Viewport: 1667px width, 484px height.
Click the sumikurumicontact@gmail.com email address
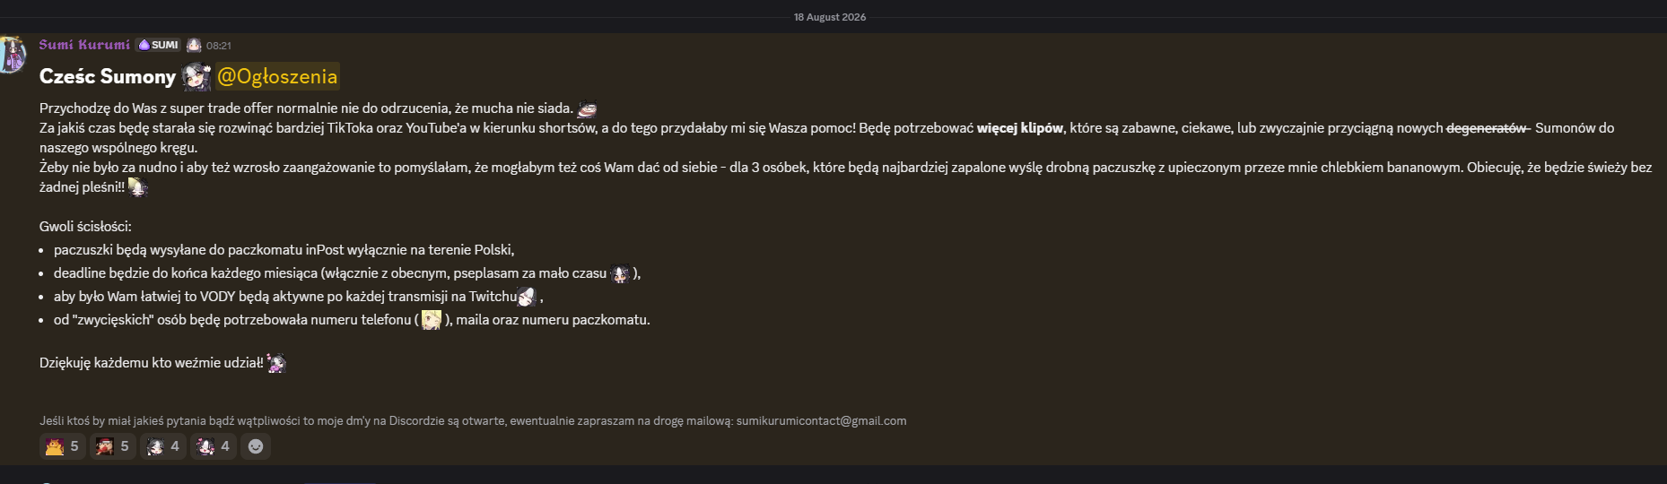[821, 420]
